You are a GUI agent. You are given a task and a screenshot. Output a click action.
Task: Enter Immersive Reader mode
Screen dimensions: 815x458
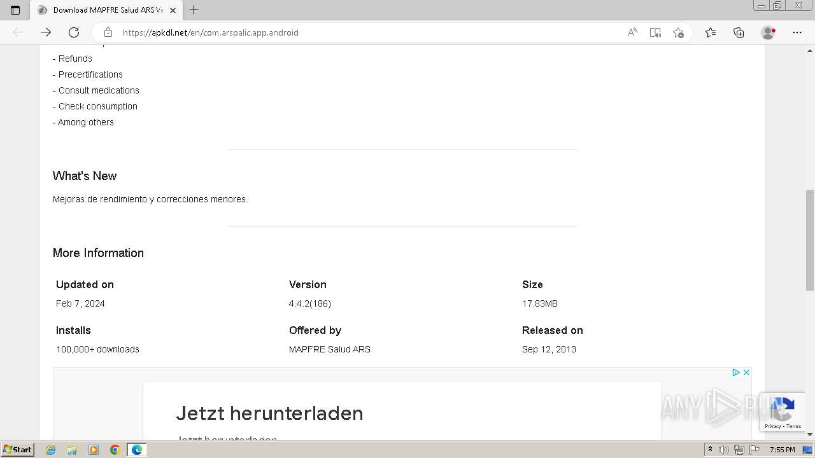point(655,32)
